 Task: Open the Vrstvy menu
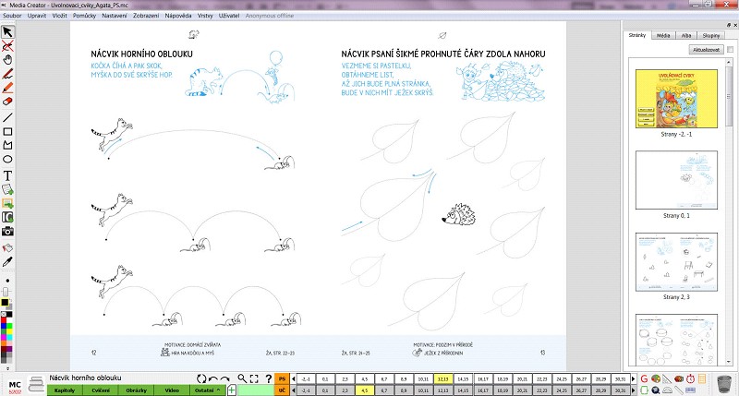(x=205, y=16)
